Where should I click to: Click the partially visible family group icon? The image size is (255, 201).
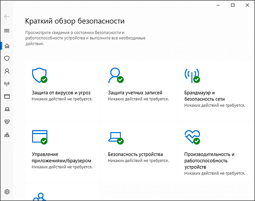(x=40, y=196)
